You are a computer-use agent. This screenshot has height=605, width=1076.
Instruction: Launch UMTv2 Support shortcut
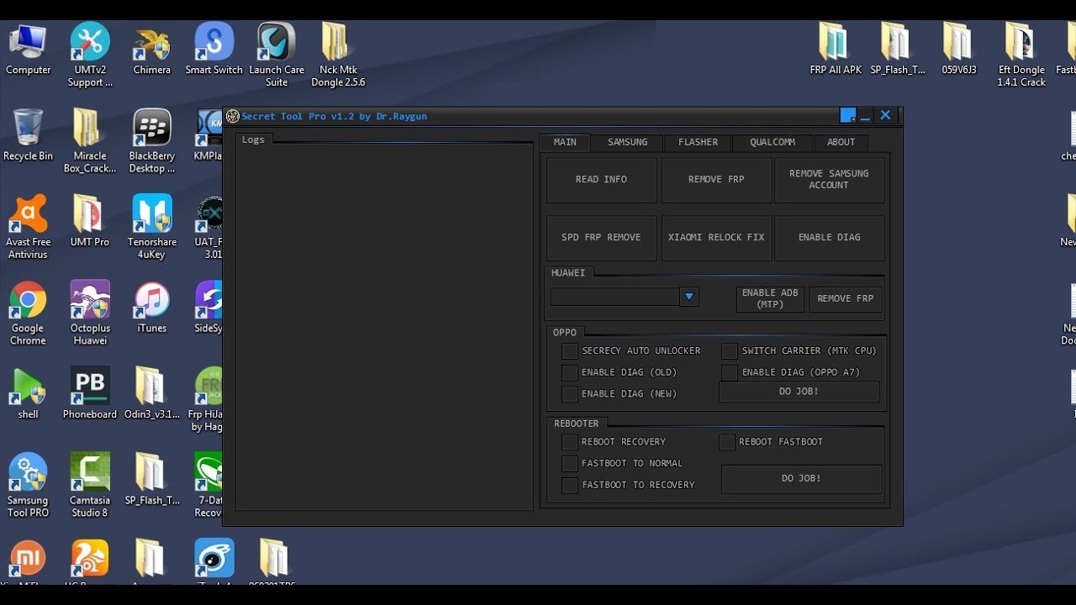tap(90, 55)
